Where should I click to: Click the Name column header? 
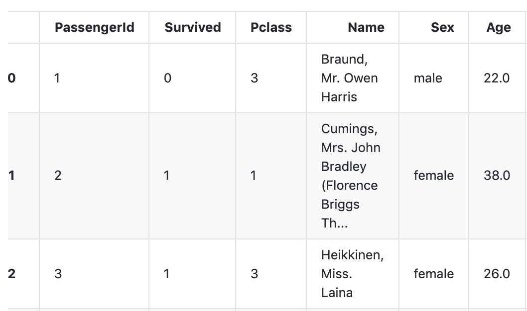(x=366, y=27)
